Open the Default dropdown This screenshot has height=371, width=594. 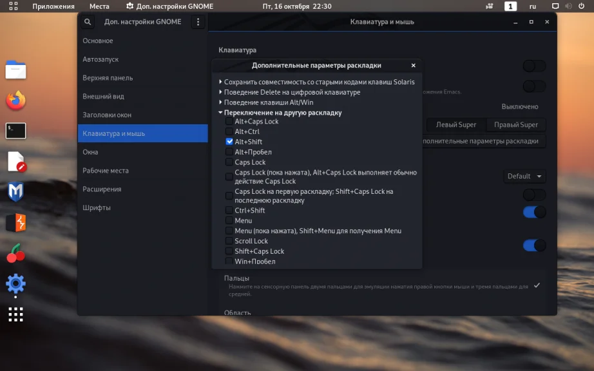pos(526,176)
